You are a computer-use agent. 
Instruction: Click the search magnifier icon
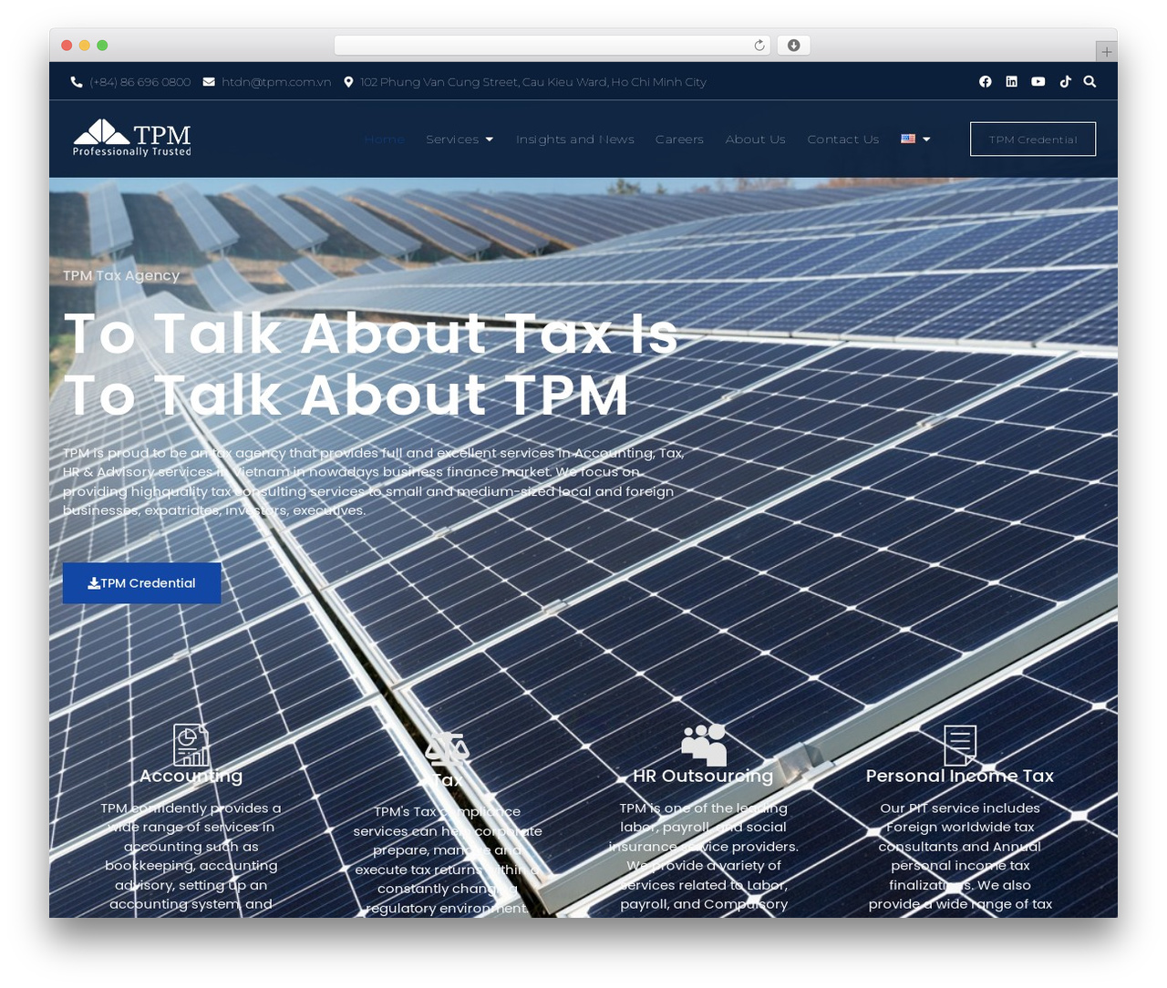(1090, 82)
